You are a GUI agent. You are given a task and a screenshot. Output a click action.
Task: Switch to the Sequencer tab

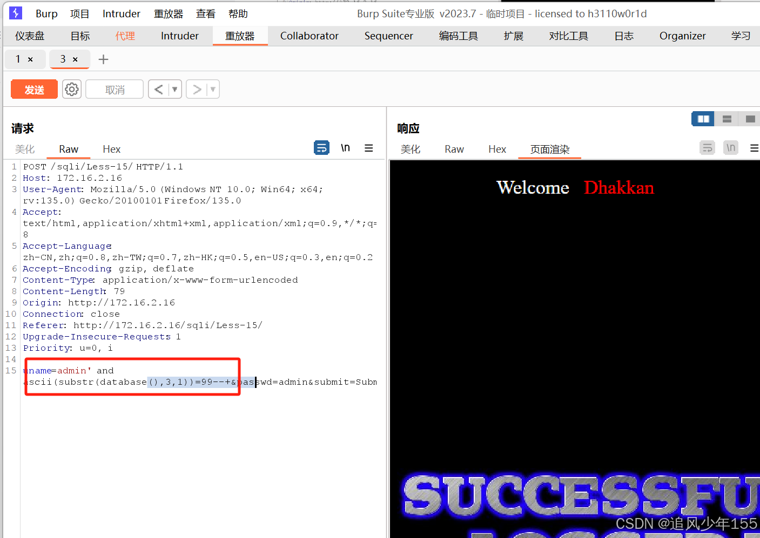tap(389, 36)
